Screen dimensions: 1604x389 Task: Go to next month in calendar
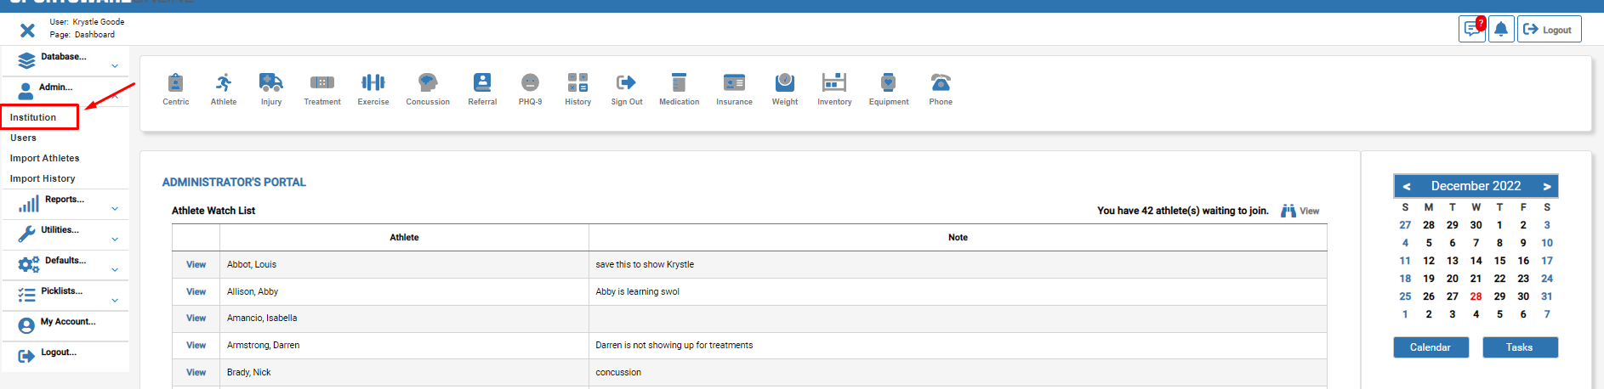[x=1547, y=186]
